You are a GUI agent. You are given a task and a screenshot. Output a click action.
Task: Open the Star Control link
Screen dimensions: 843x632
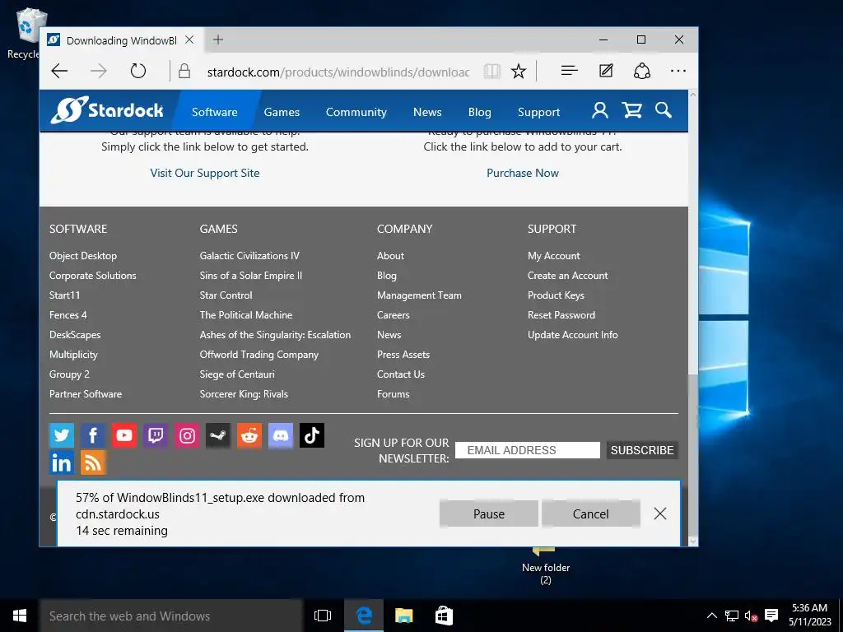click(x=226, y=295)
